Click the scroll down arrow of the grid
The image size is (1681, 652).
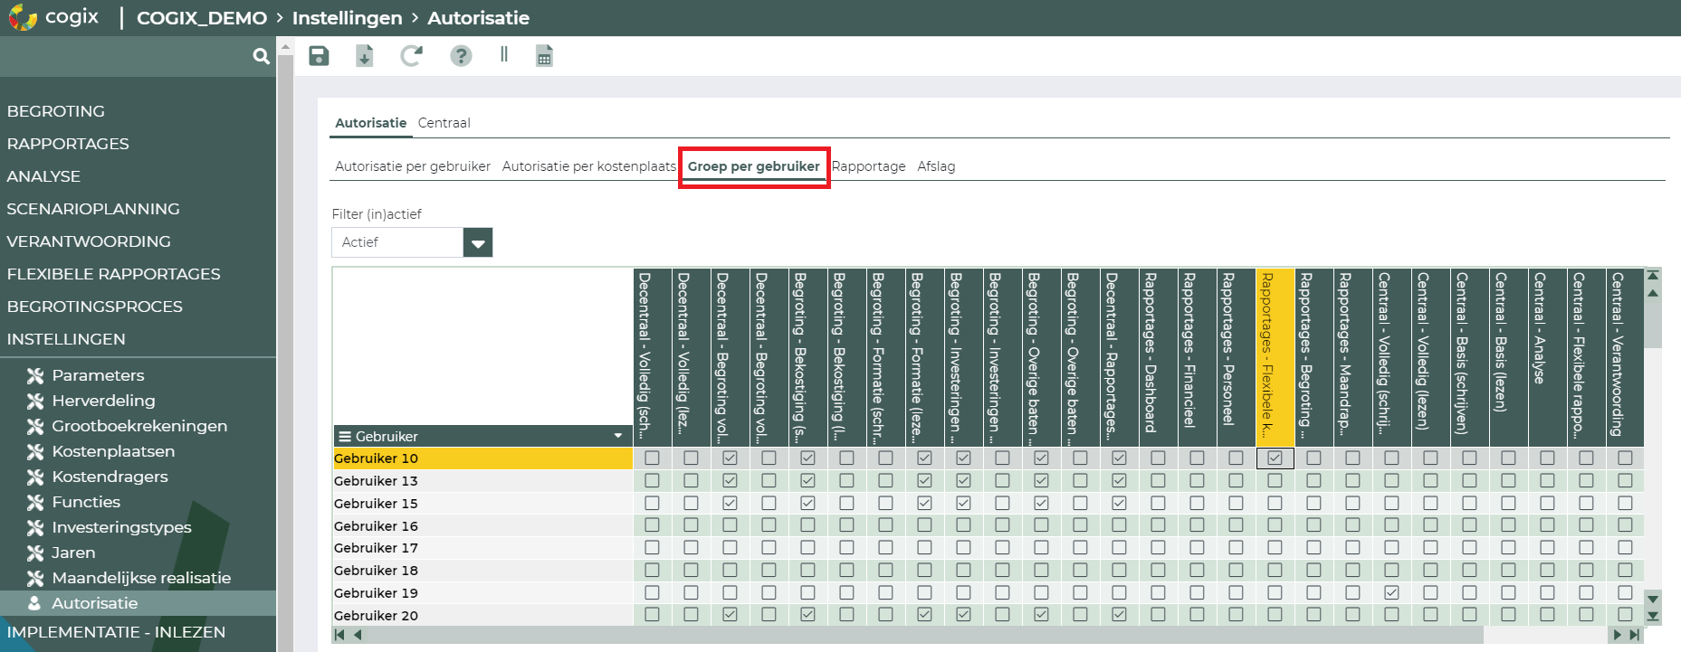click(x=1653, y=599)
